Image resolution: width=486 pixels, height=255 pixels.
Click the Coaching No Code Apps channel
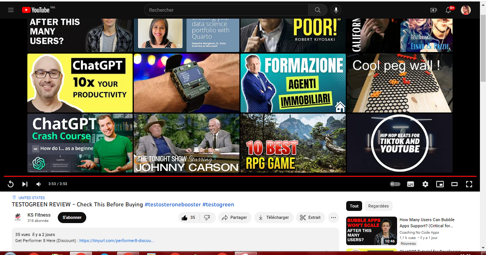419,233
